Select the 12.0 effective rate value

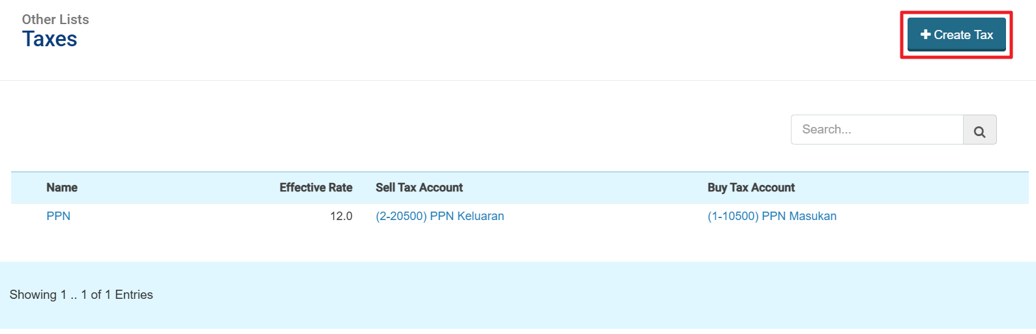click(x=341, y=216)
